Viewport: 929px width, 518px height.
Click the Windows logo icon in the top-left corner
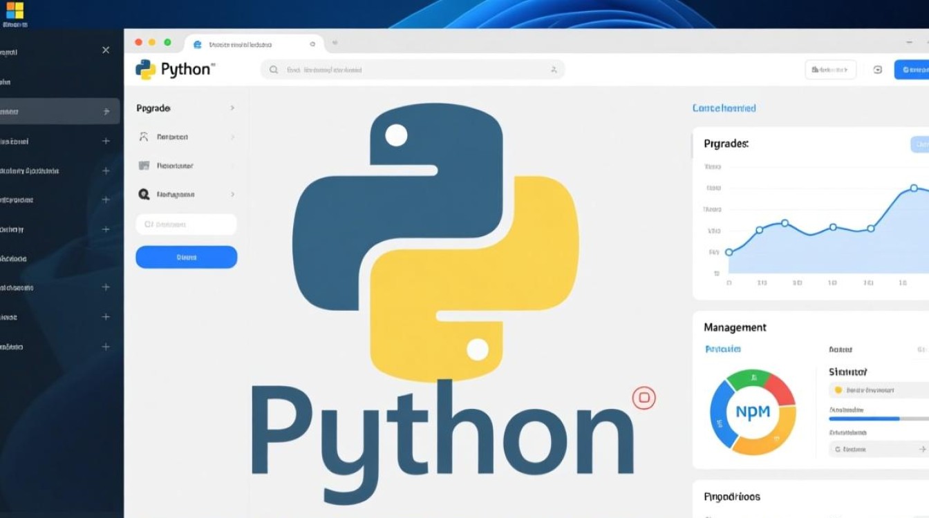pyautogui.click(x=15, y=10)
